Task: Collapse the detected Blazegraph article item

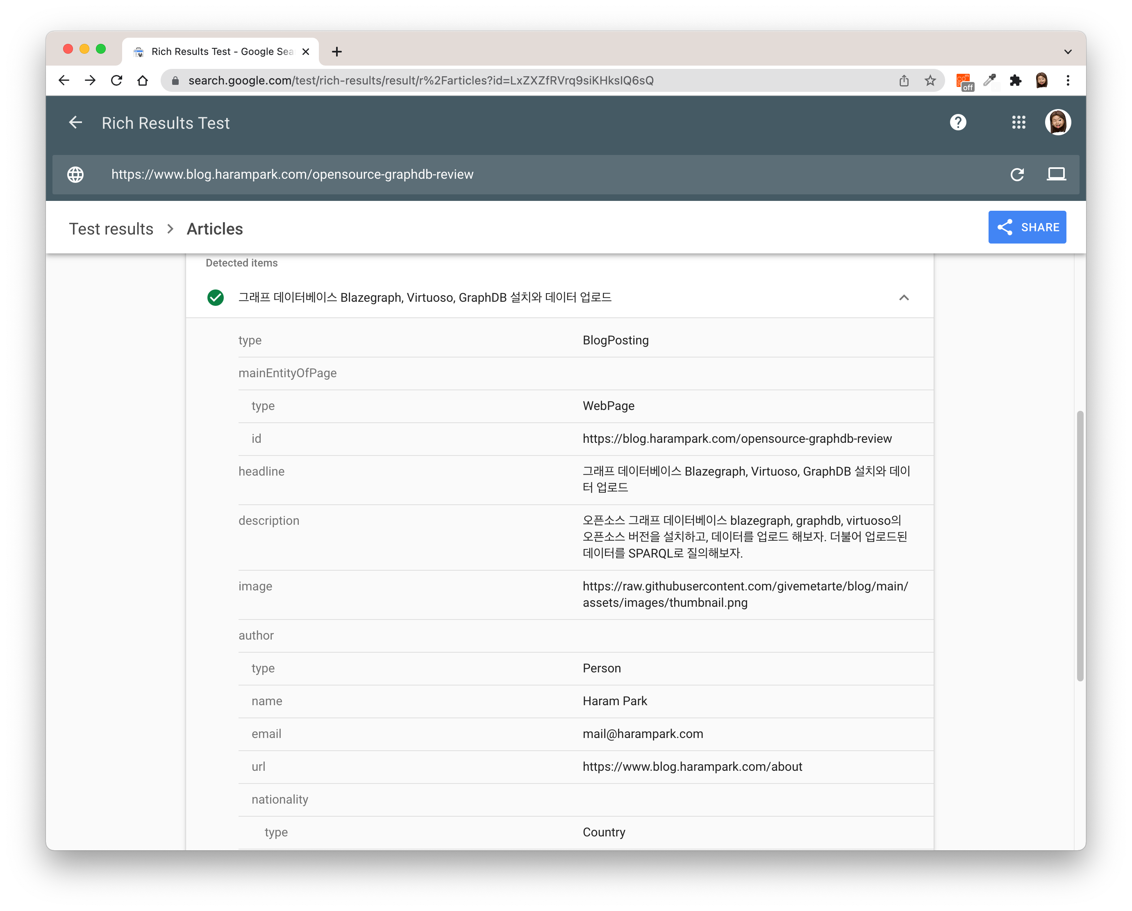Action: [904, 297]
